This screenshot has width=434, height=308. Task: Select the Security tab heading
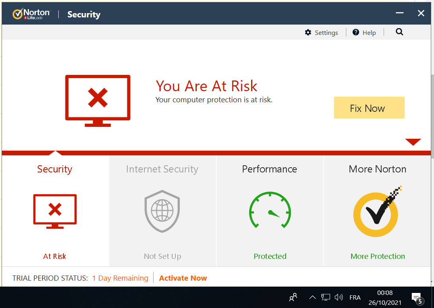55,169
